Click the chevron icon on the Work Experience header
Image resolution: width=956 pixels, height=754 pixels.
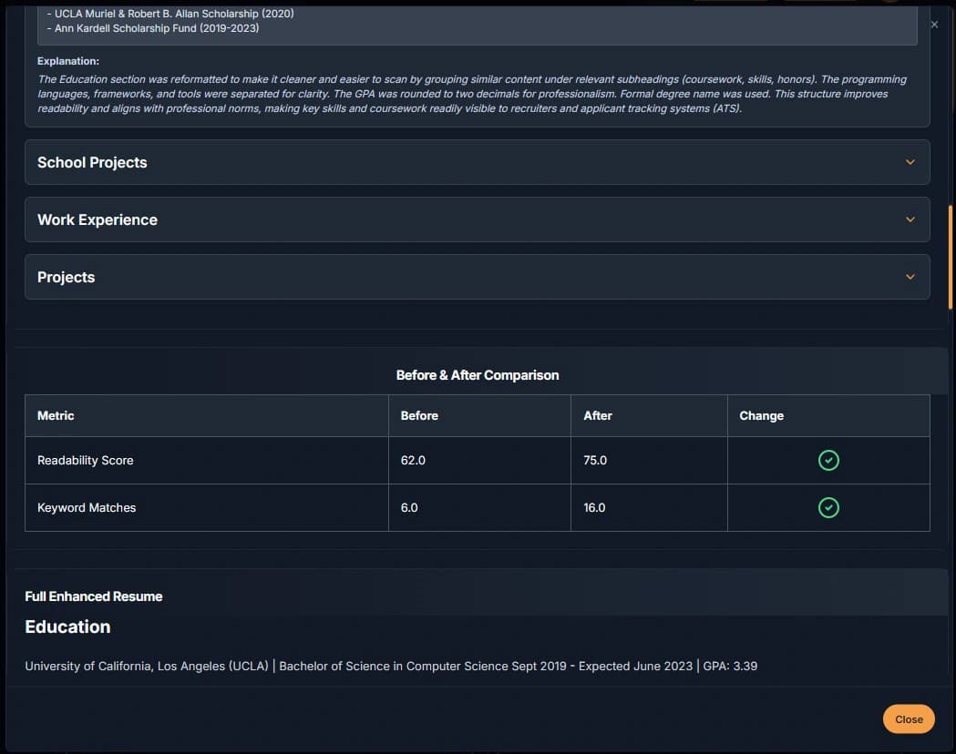click(910, 219)
